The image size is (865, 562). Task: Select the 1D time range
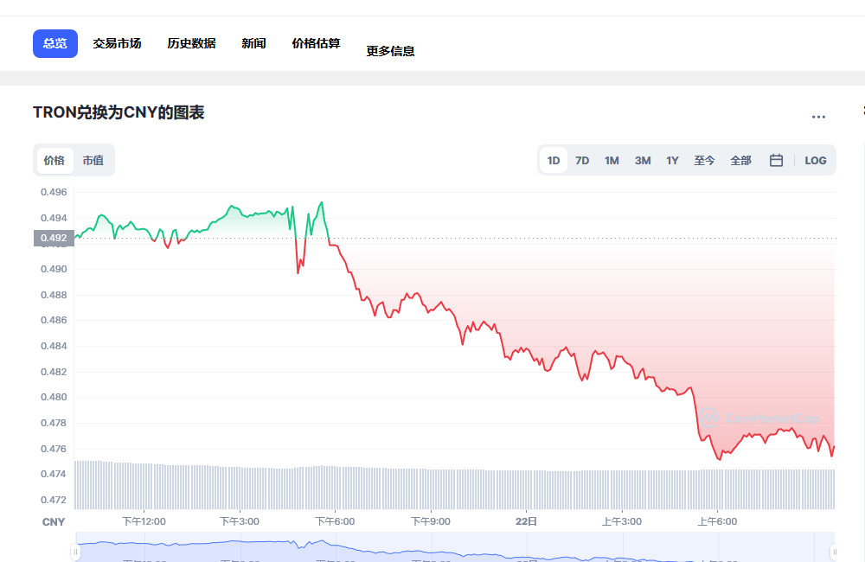click(x=554, y=161)
